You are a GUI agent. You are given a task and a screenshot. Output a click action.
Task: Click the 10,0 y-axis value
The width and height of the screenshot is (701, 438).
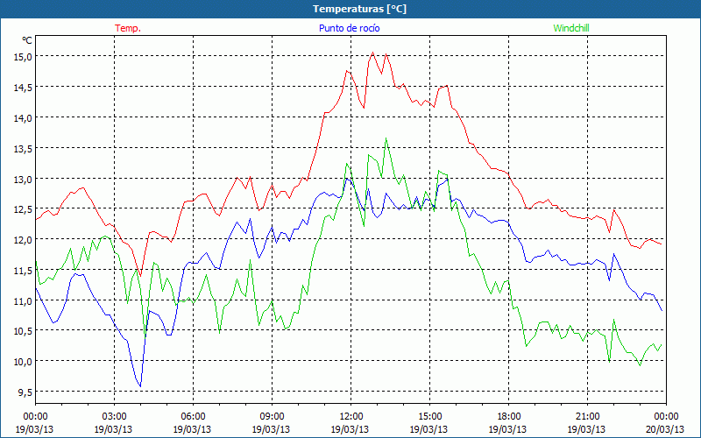23,361
